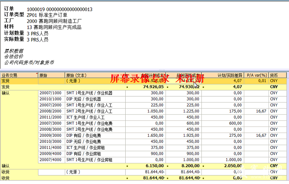Click planned cost 1.650,00
The image size is (289, 184).
click(155, 135)
